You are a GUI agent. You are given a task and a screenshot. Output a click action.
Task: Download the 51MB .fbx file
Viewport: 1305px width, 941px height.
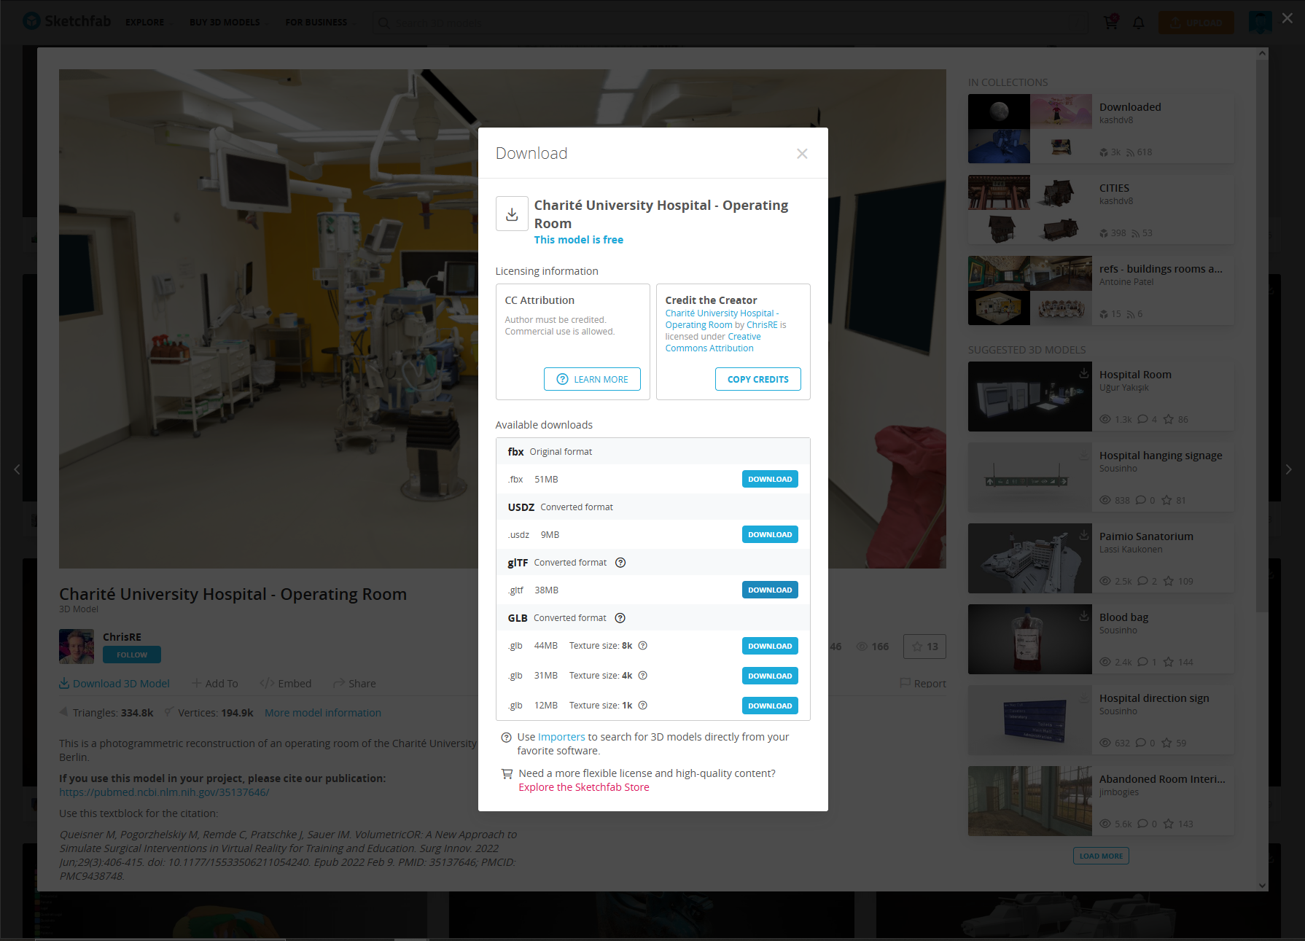click(x=770, y=479)
